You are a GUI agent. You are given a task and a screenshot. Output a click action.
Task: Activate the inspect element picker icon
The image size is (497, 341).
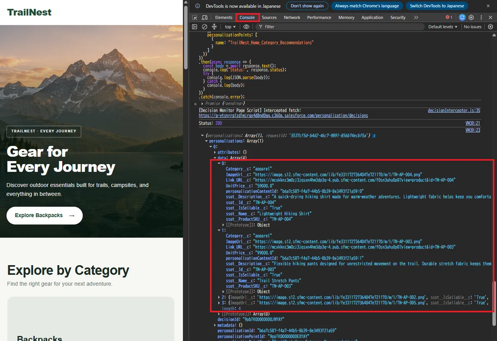[195, 17]
